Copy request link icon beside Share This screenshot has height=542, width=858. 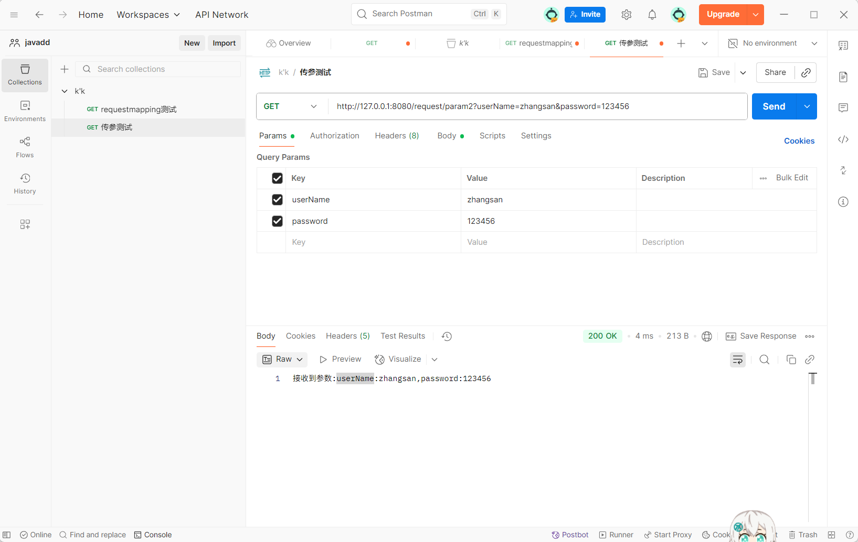[806, 72]
